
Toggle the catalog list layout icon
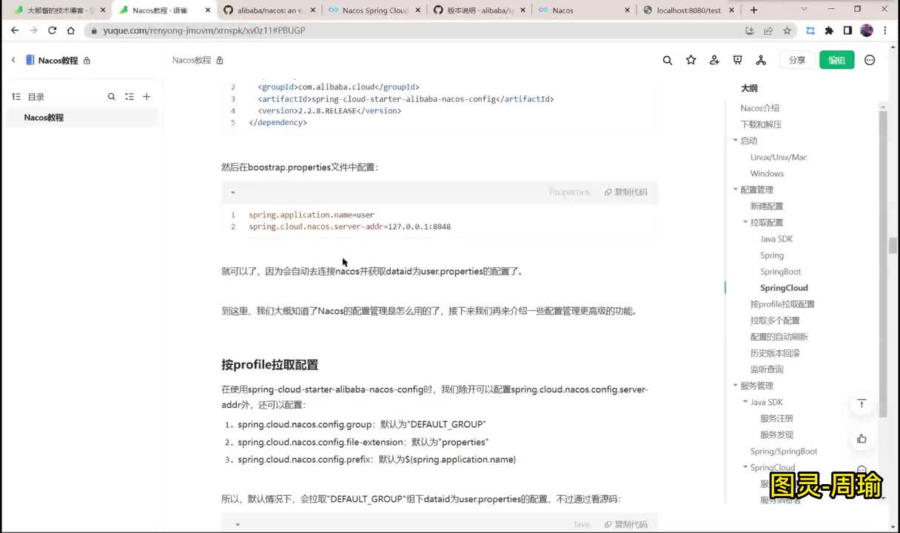(x=130, y=96)
